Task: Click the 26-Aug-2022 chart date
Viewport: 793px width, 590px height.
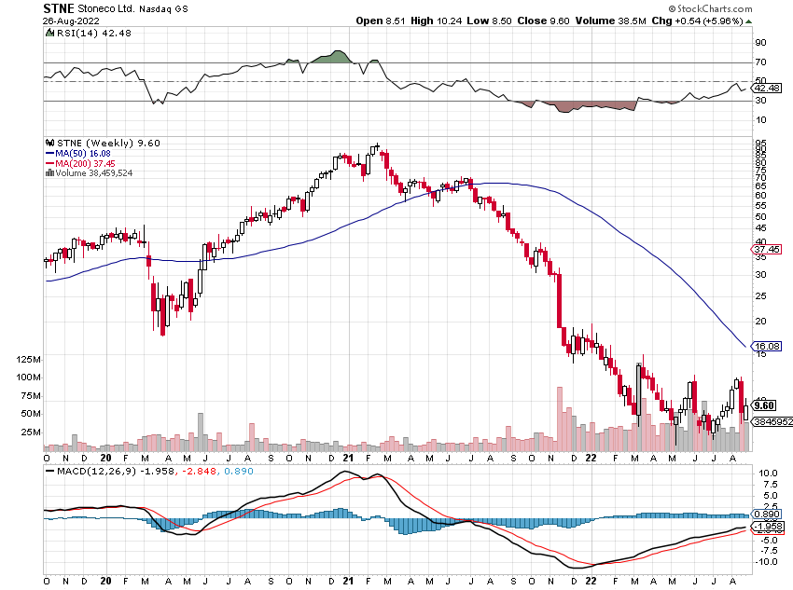Action: (71, 21)
